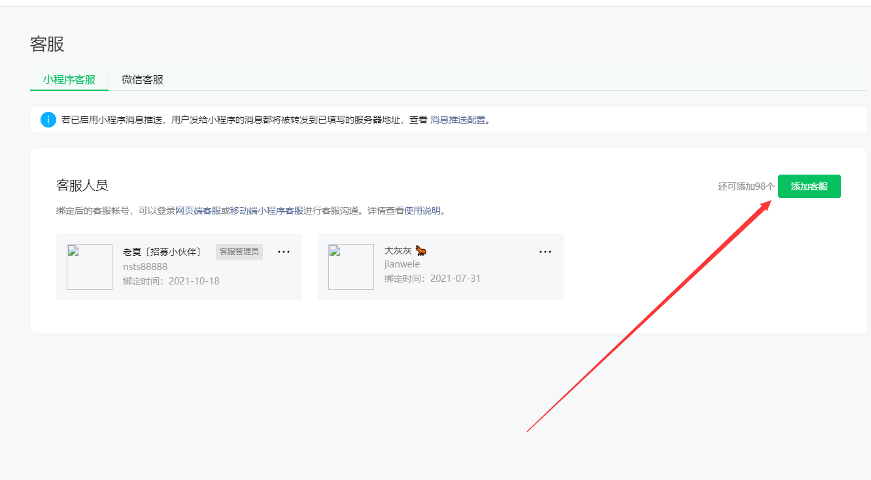Select the name 老夏〔招募小伙伴〕

(x=163, y=252)
